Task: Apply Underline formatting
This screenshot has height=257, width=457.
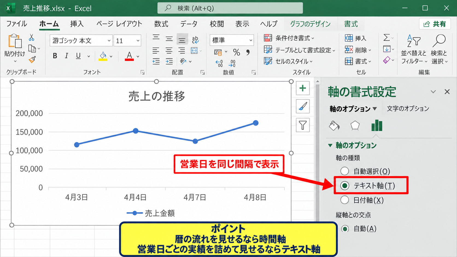Action: pos(78,56)
